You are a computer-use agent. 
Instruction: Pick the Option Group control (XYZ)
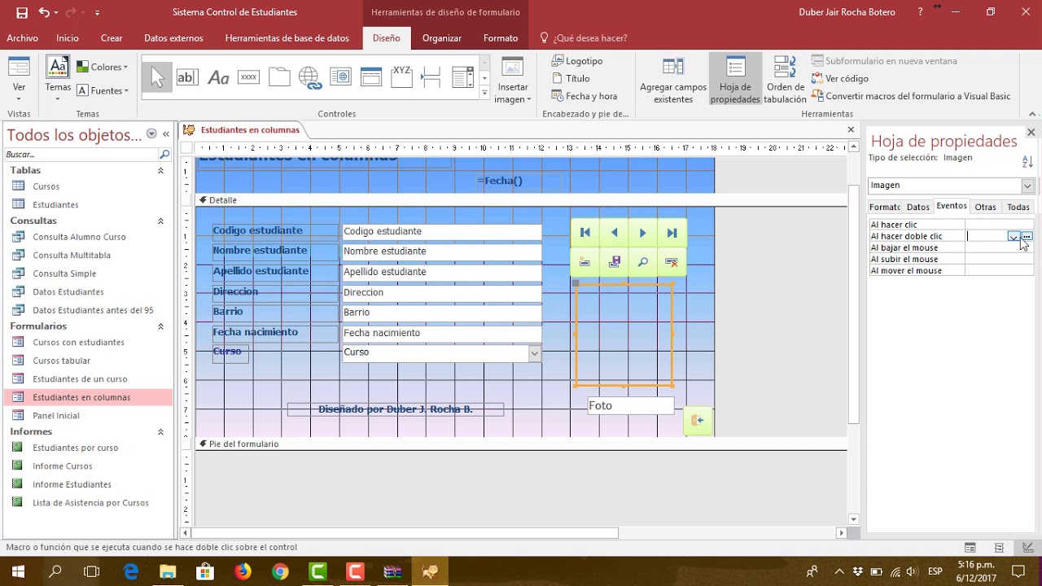pyautogui.click(x=401, y=77)
